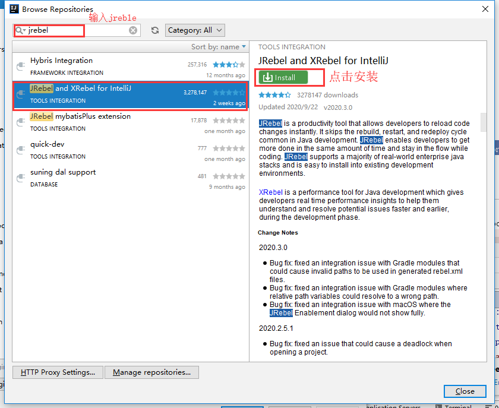Screen dimensions: 499x408
Task: Click the quick-dev plugin icon
Action: (21, 150)
